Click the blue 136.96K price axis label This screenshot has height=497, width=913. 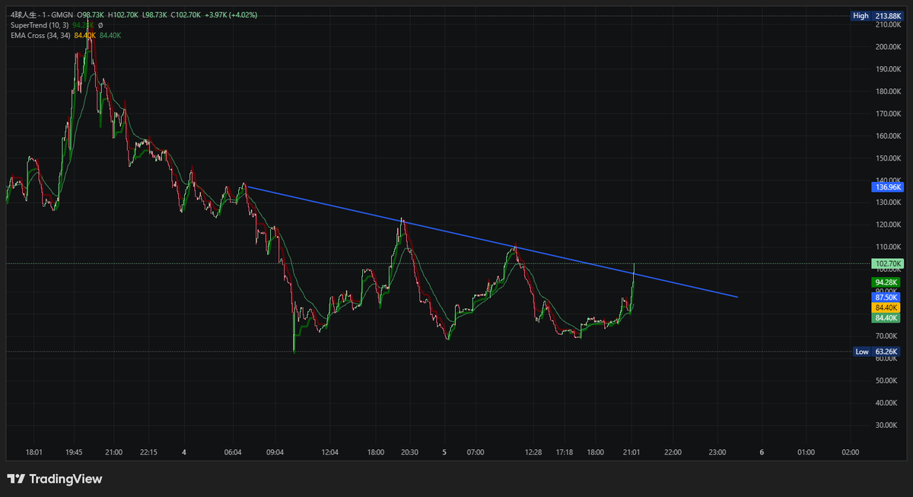tap(887, 186)
